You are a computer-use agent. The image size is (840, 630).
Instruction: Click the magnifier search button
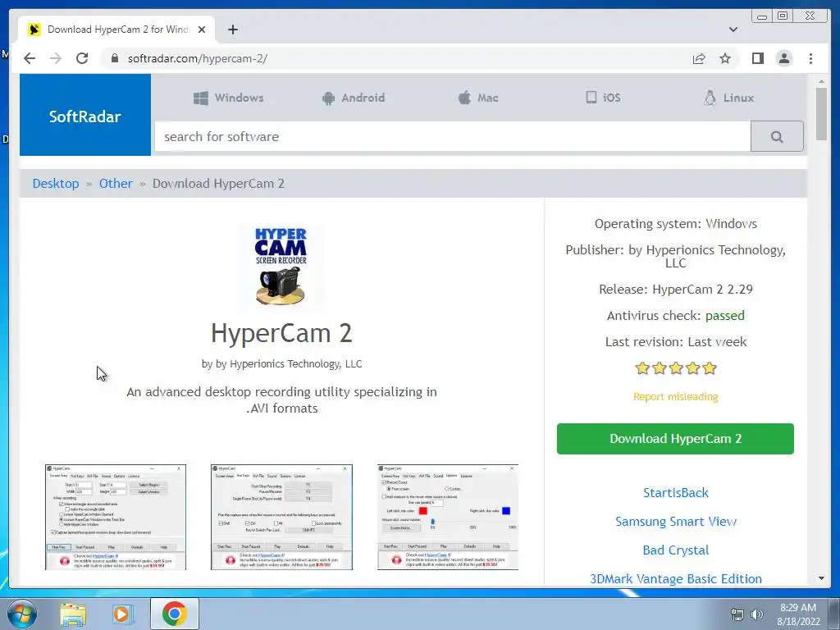point(777,137)
